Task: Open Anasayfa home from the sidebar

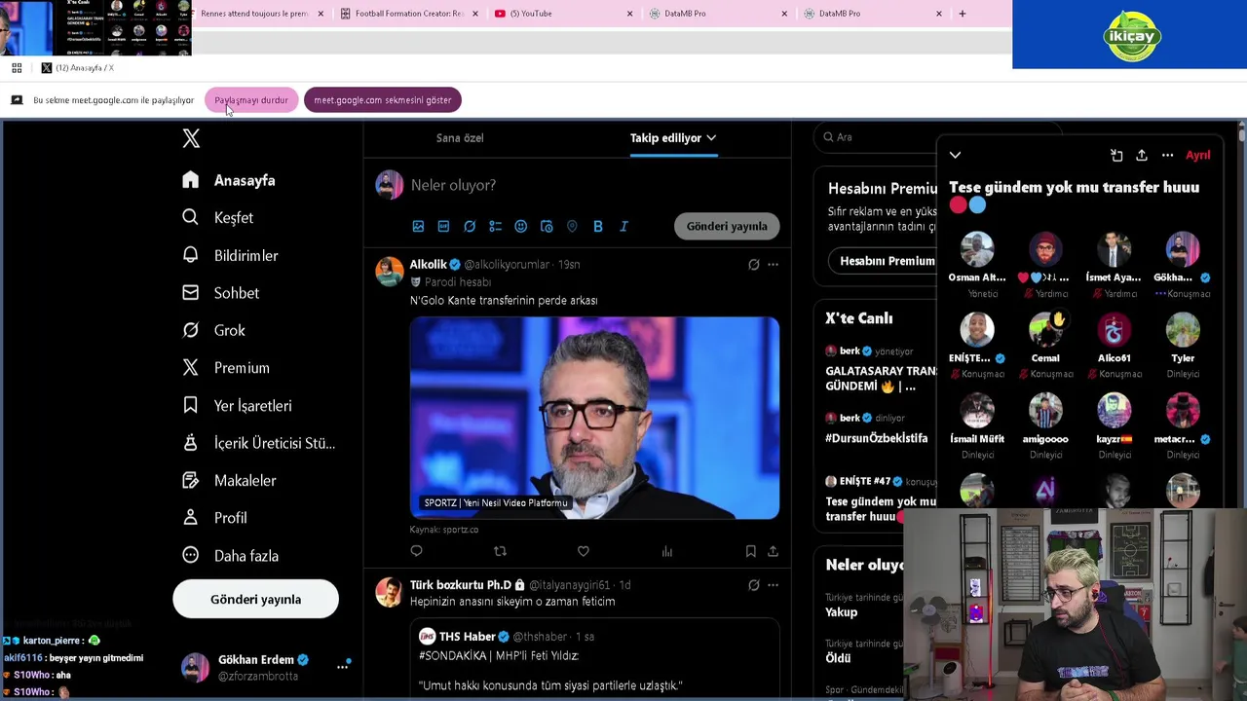Action: click(229, 180)
